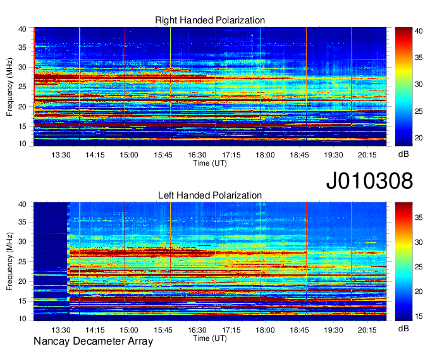Click Frequency (MHz) label of the Right Handed plot
This screenshot has width=430, height=349.
[9, 87]
